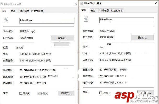Screen dimensions: 159x104
Task: Toggle 只读(R) checkbox in left window
Action: [x=21, y=93]
